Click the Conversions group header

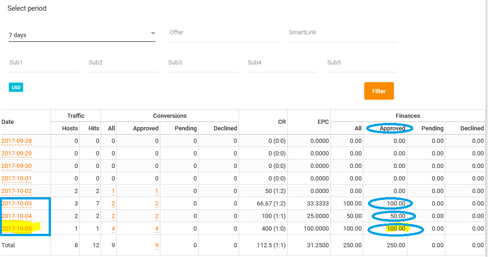[x=170, y=116]
